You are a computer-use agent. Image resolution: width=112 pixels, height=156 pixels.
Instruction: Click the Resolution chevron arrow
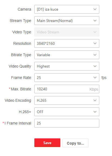point(95,43)
